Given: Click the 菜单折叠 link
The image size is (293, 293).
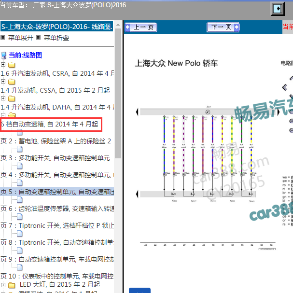Looking at the screenshot, I should click(x=56, y=38).
